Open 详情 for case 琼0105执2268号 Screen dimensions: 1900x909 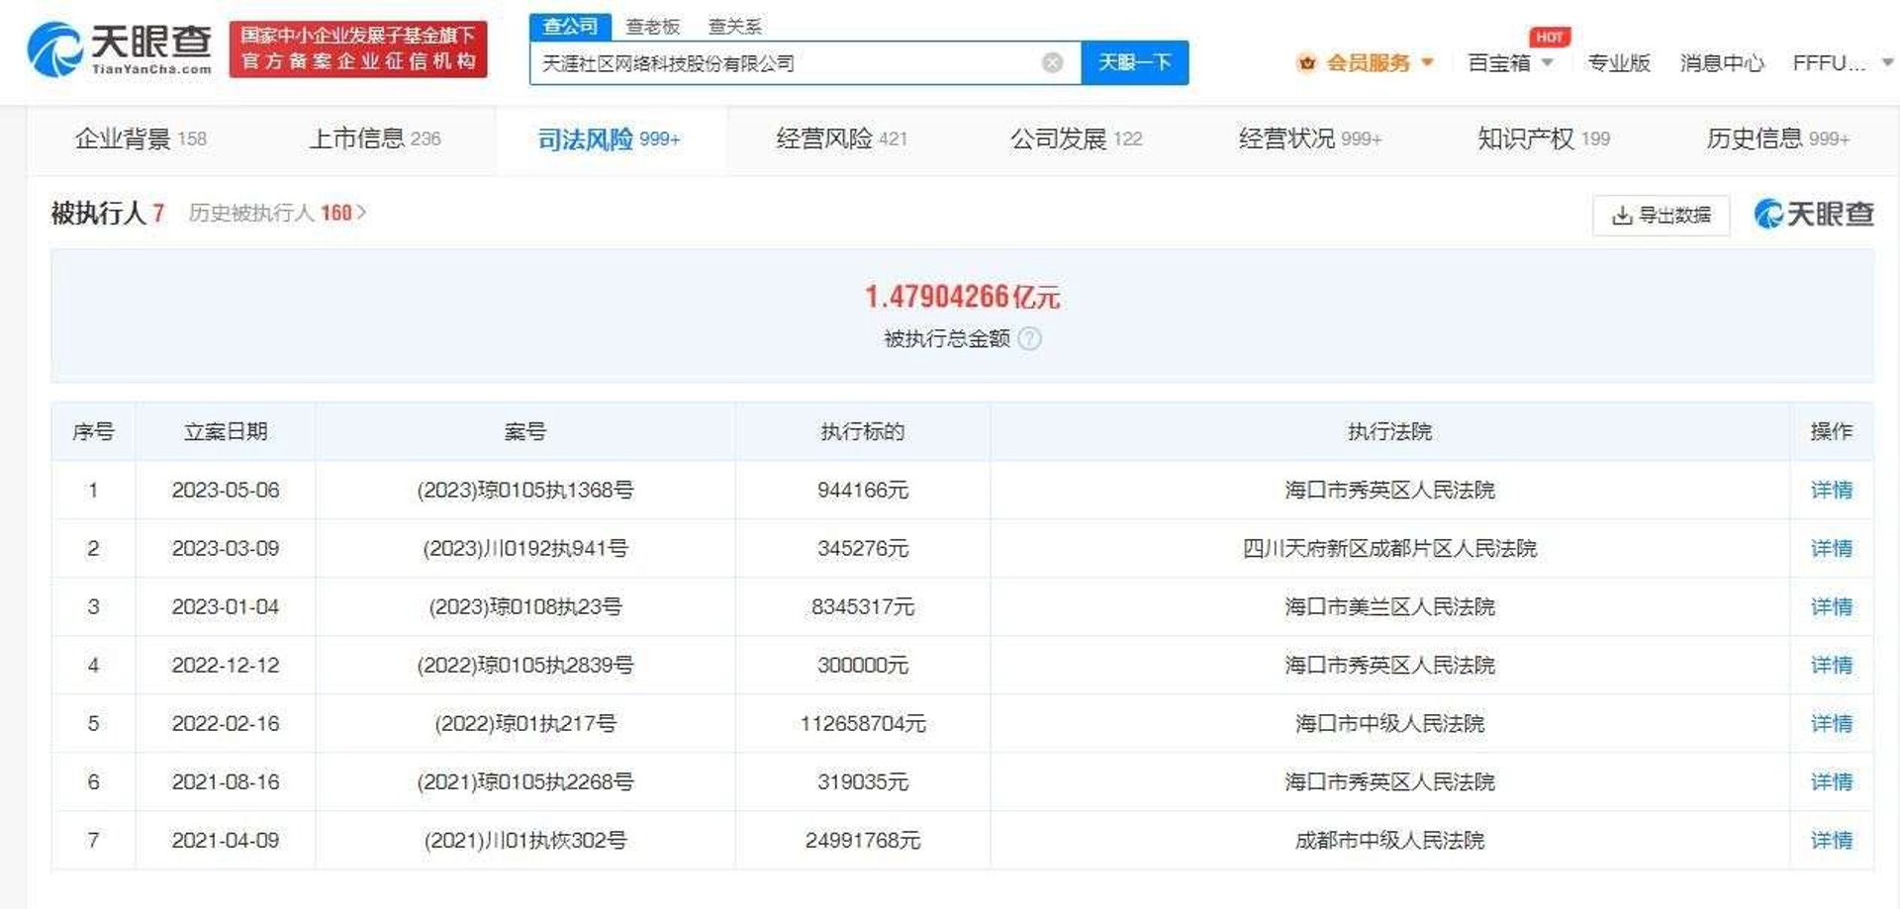coord(1831,781)
